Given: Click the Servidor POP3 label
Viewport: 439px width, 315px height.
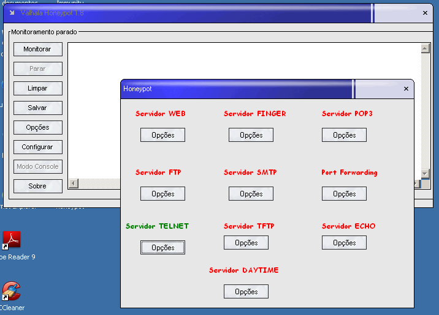Looking at the screenshot, I should point(347,114).
